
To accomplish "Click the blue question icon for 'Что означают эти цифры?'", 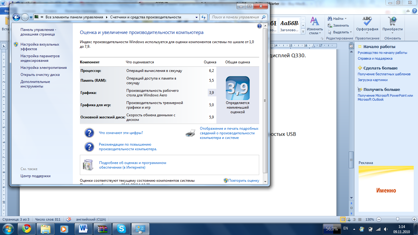I will click(89, 133).
